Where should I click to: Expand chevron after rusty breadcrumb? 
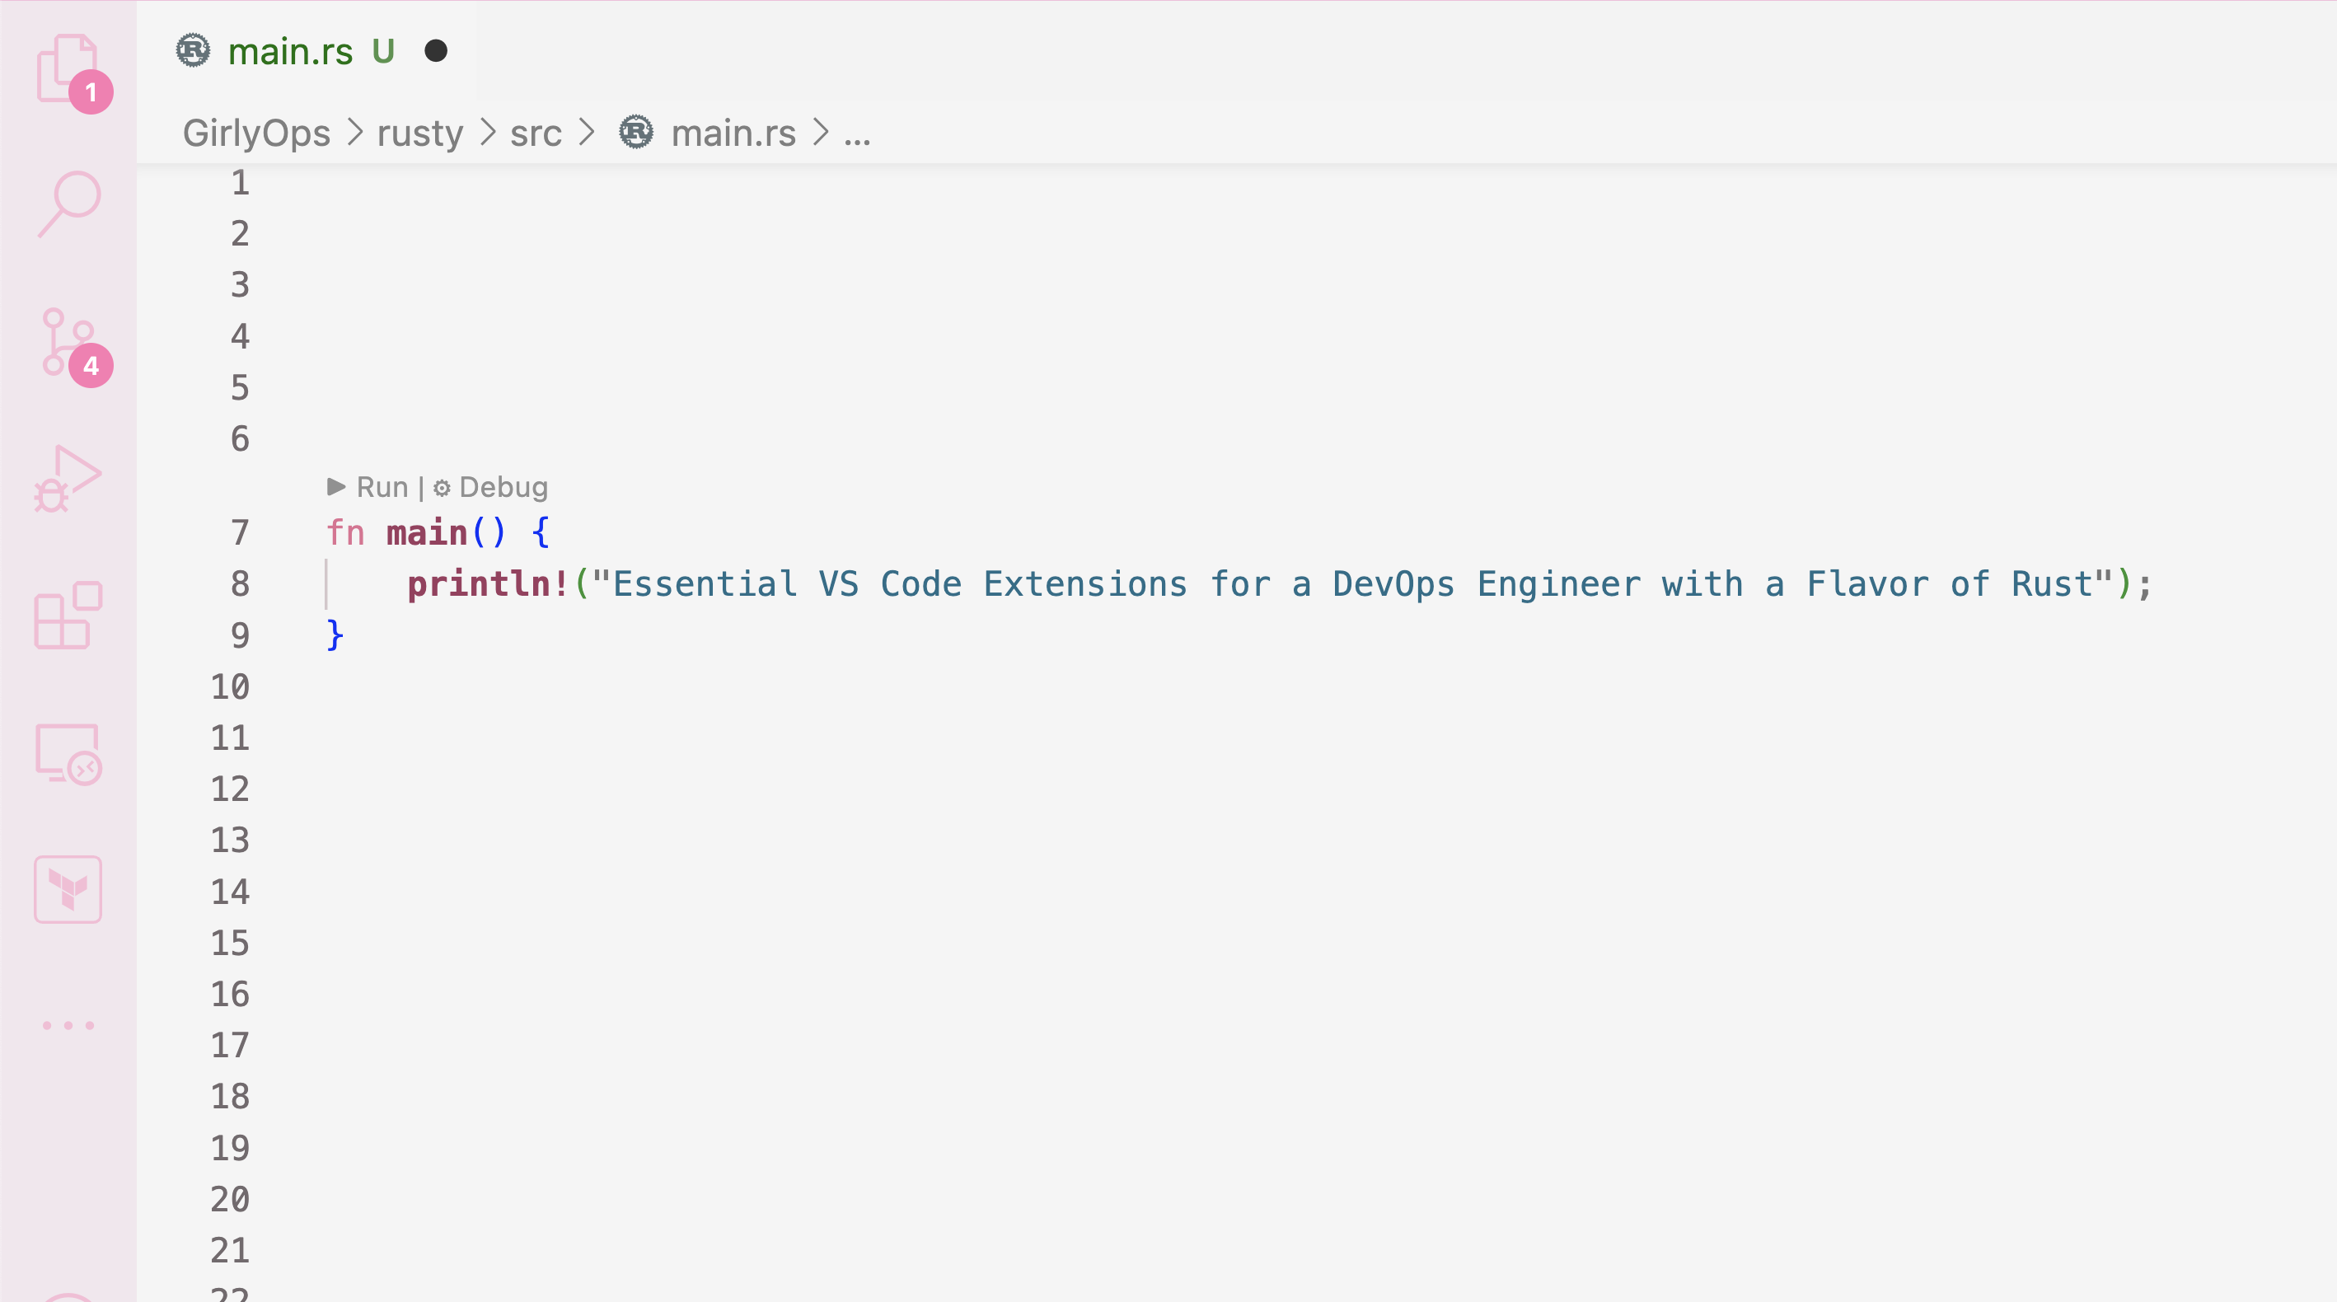[x=488, y=133]
